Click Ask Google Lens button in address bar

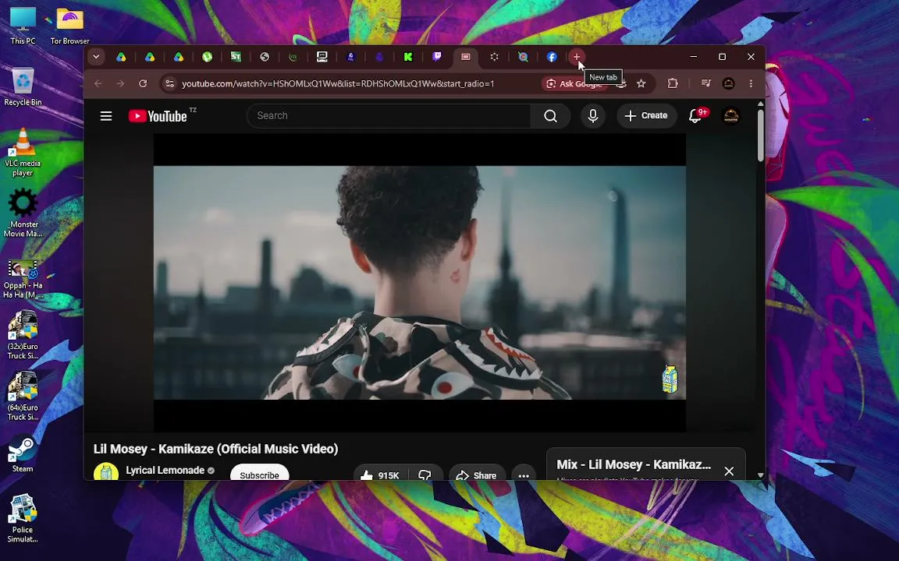pyautogui.click(x=574, y=83)
